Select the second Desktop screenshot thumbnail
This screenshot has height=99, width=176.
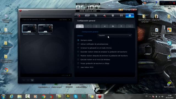coord(45,29)
